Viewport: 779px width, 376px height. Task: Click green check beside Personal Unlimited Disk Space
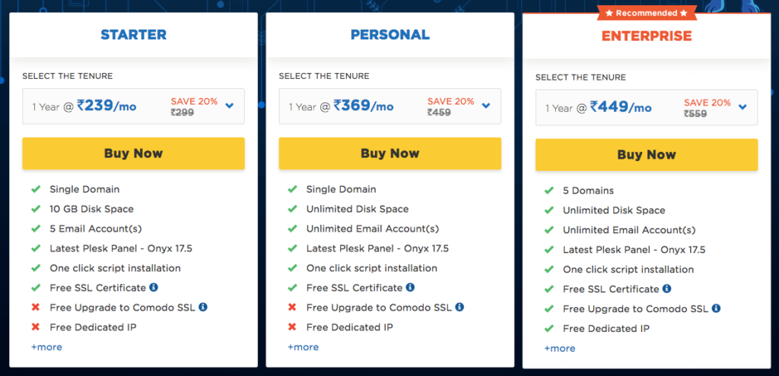[292, 209]
